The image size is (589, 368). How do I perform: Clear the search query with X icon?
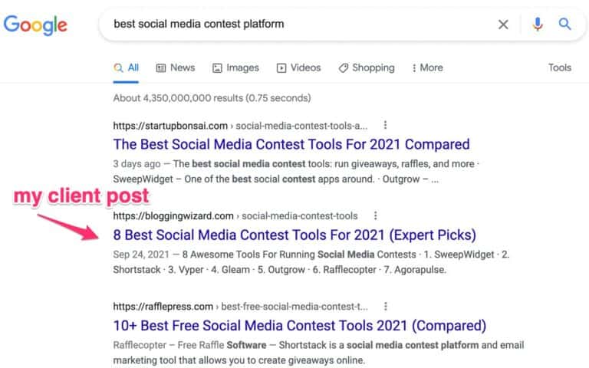point(503,25)
